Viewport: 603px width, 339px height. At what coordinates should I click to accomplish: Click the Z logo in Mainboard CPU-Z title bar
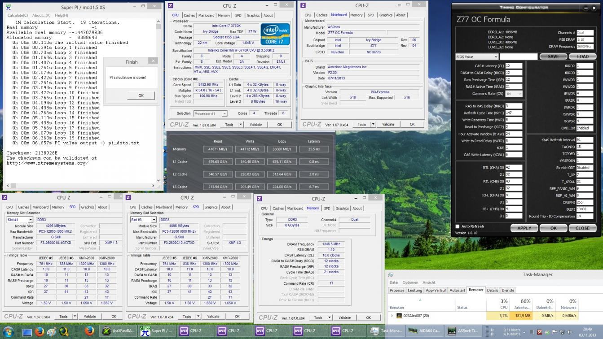303,6
